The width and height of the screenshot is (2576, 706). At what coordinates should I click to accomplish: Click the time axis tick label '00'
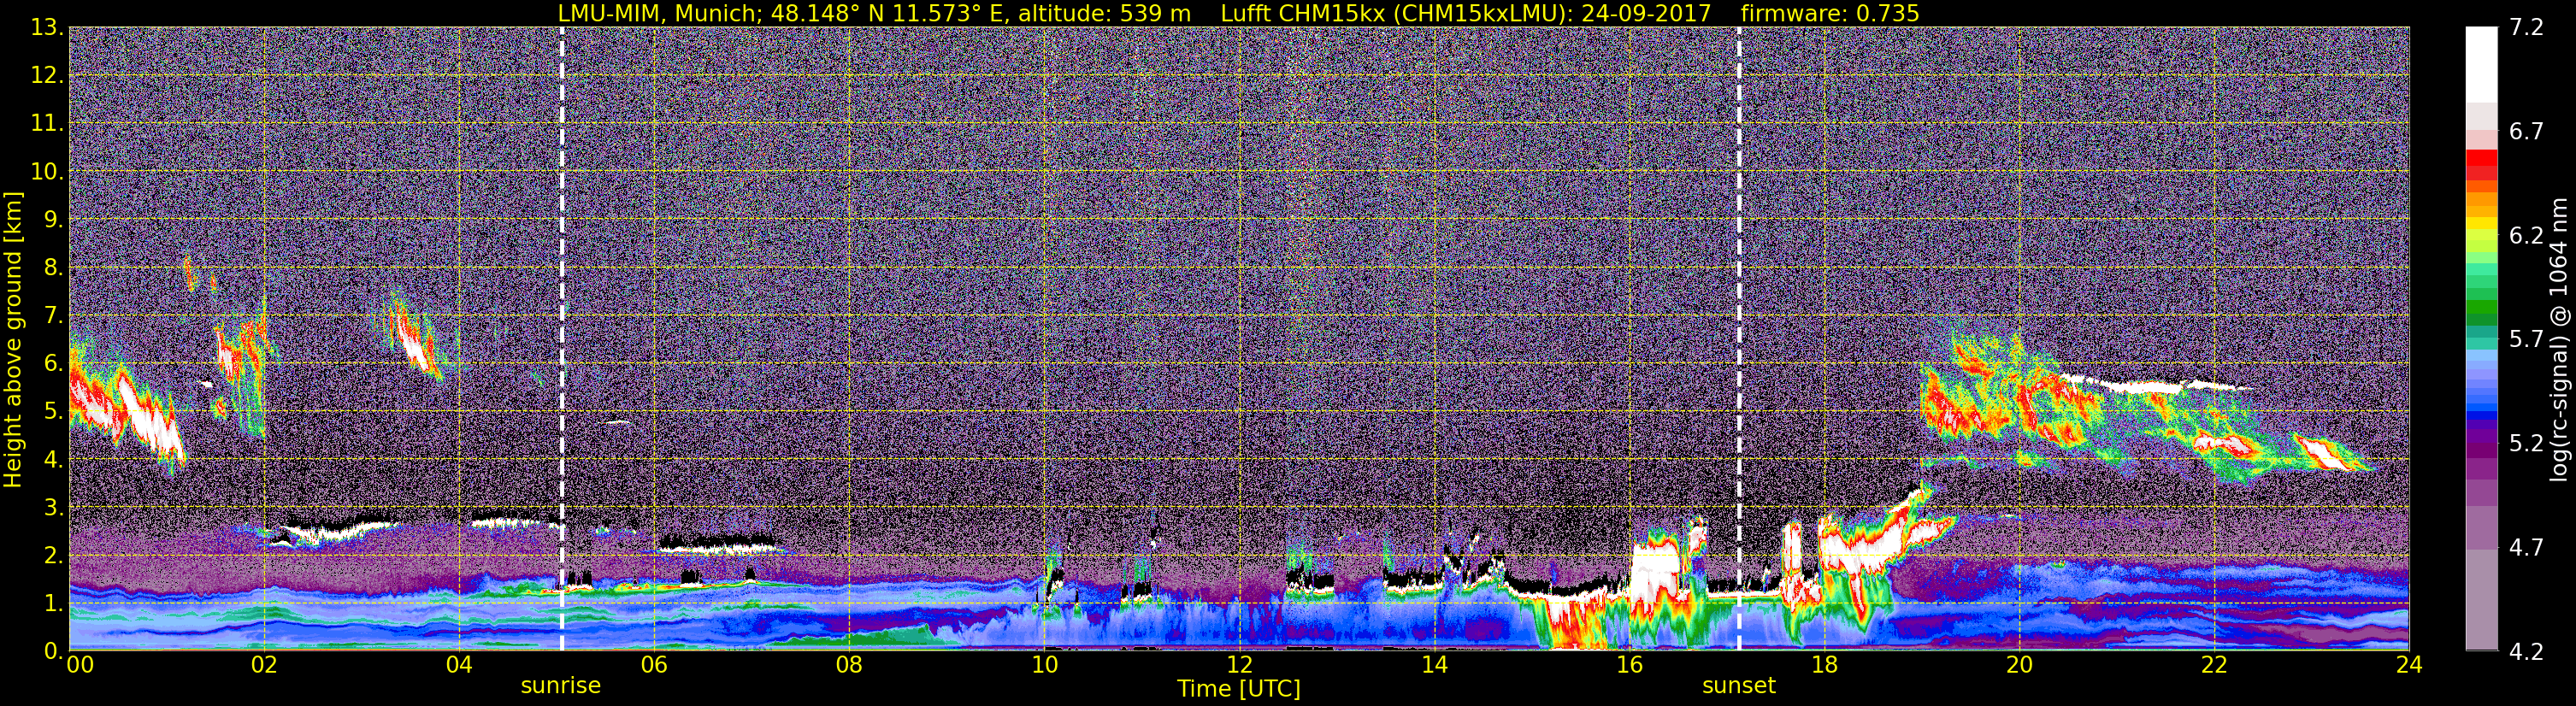click(80, 666)
